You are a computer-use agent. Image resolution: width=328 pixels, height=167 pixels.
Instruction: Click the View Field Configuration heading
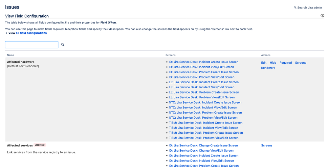[27, 16]
